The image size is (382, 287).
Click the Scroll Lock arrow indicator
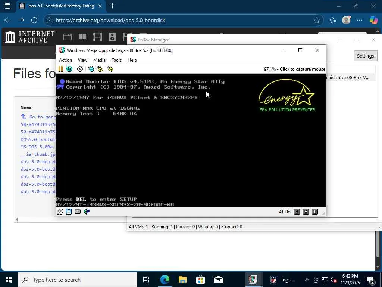tap(315, 212)
